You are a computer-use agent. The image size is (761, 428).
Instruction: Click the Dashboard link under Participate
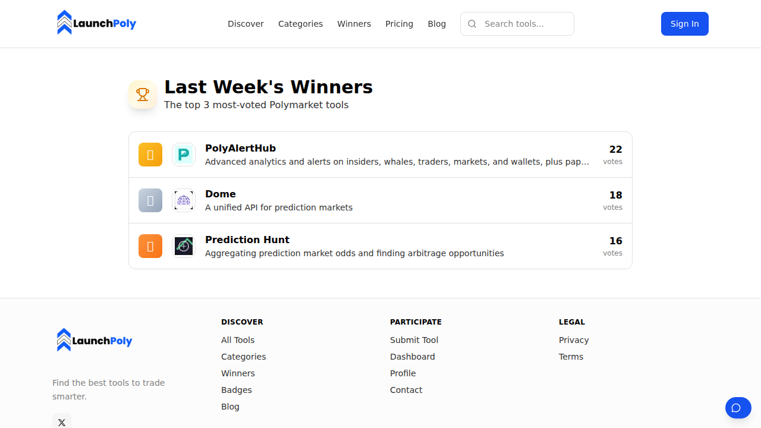pyautogui.click(x=413, y=357)
